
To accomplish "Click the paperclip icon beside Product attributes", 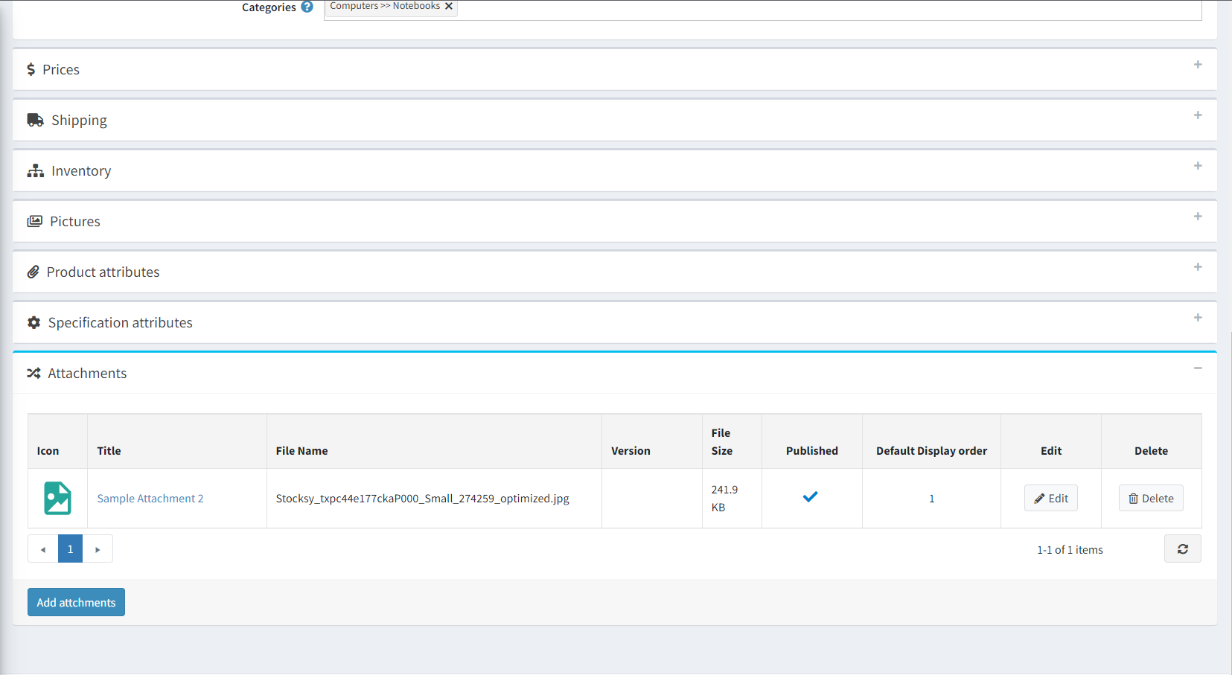I will tap(33, 272).
